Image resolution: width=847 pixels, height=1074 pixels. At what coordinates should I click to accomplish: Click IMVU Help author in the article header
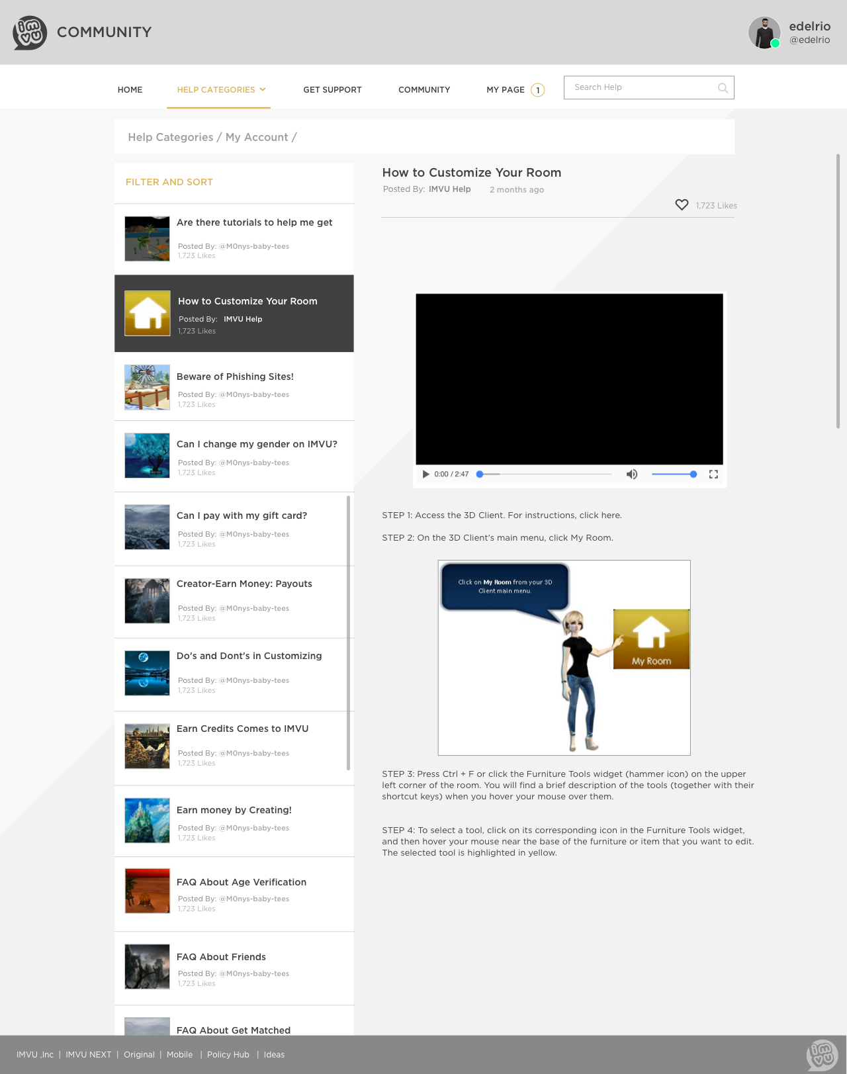tap(449, 189)
